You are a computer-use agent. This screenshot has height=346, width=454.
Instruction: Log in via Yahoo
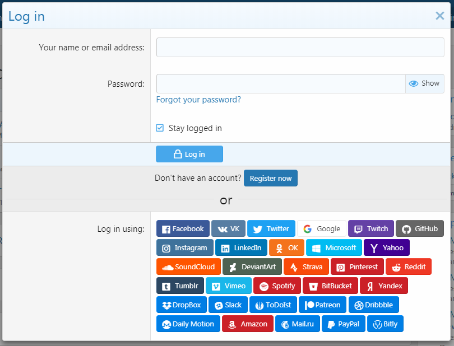[x=387, y=247]
